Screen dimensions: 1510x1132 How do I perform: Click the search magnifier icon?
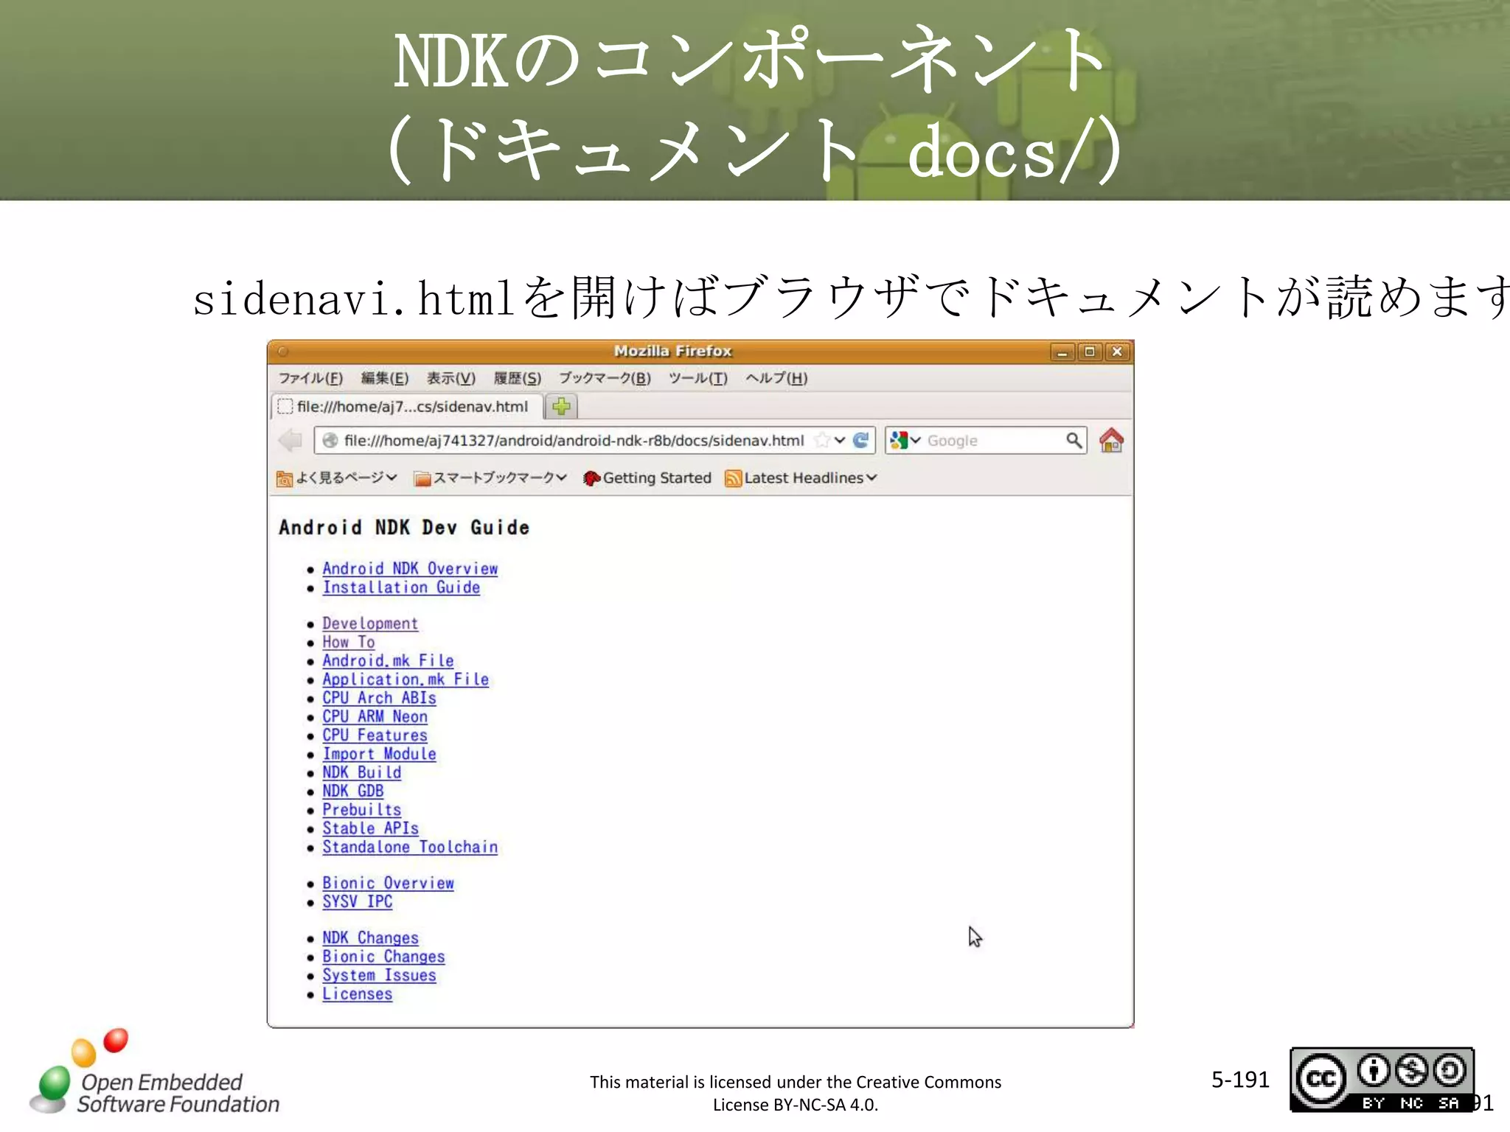click(1074, 441)
